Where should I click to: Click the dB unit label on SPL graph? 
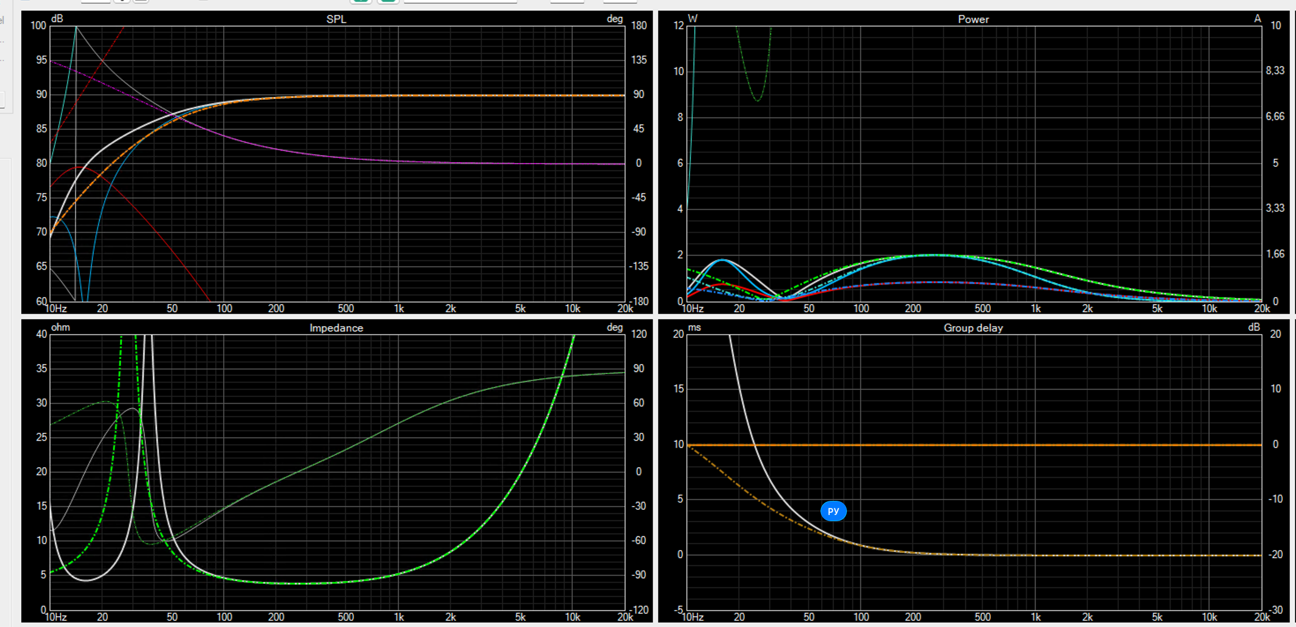click(x=57, y=19)
